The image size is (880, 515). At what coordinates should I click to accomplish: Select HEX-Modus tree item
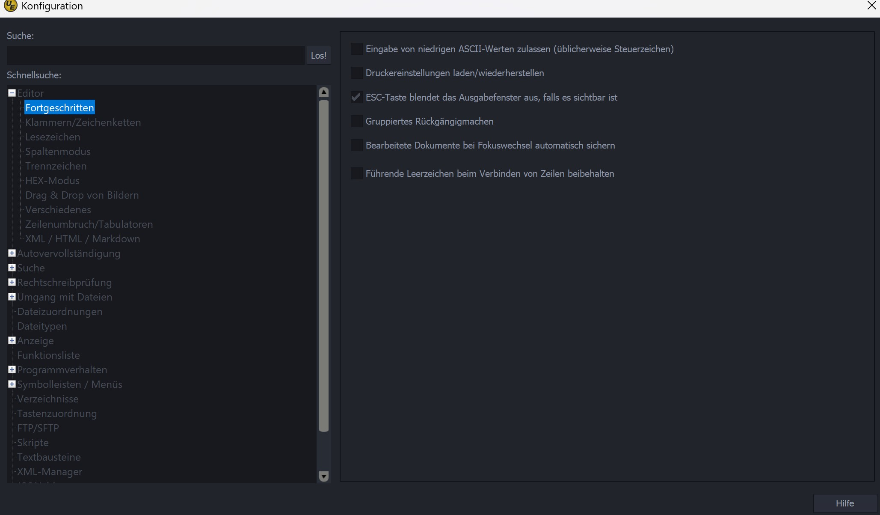click(52, 181)
